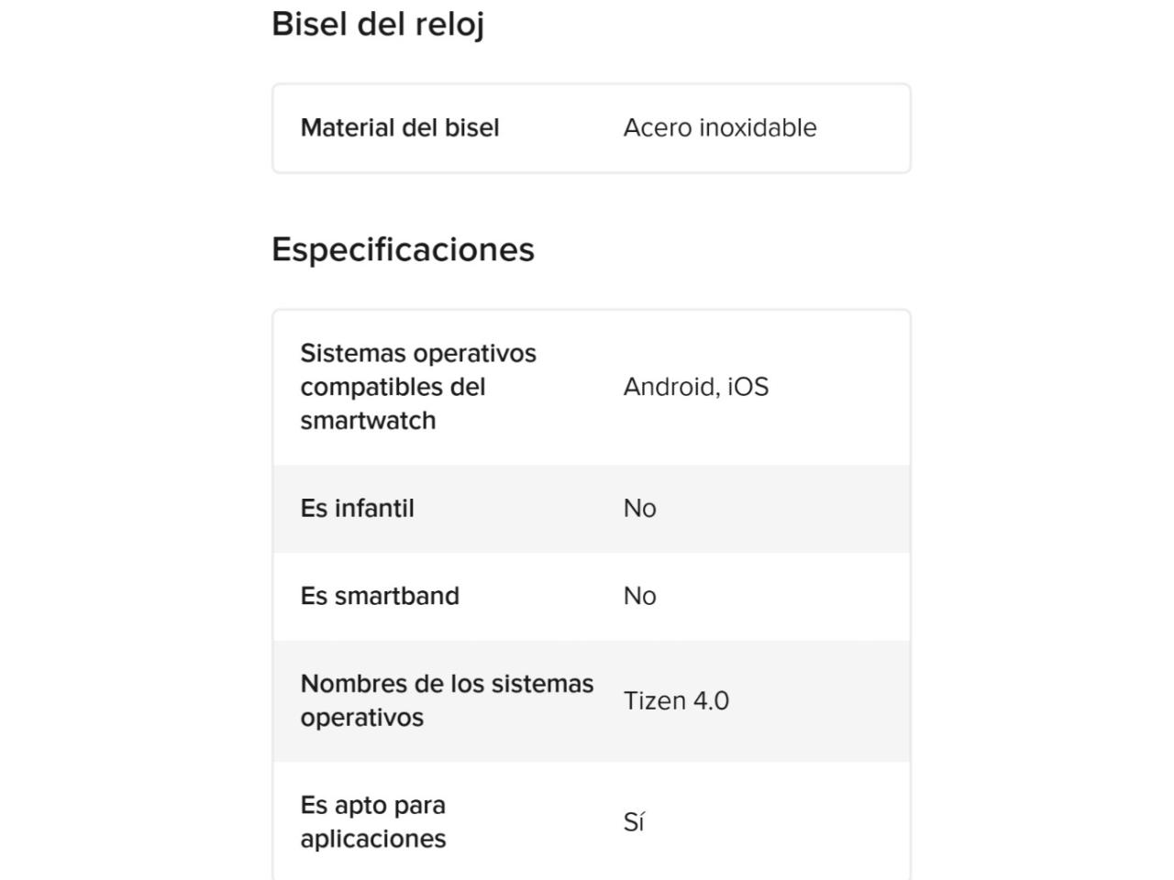This screenshot has height=880, width=1174.
Task: Select the 'Es smartband' label
Action: coord(380,596)
